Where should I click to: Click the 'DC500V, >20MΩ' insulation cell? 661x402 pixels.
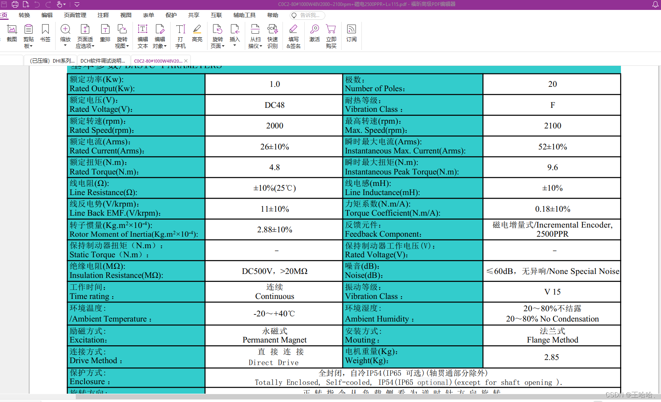(x=275, y=271)
